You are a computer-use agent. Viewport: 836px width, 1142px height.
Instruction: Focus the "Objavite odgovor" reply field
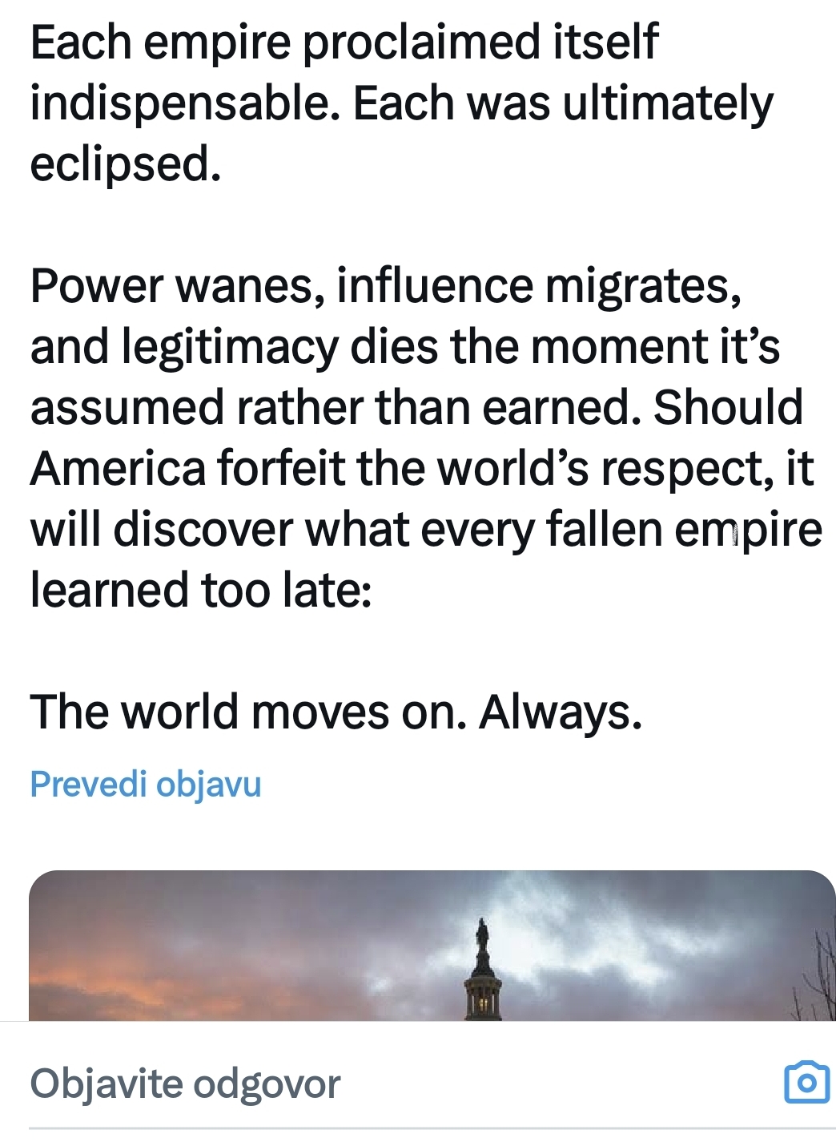coord(186,1083)
